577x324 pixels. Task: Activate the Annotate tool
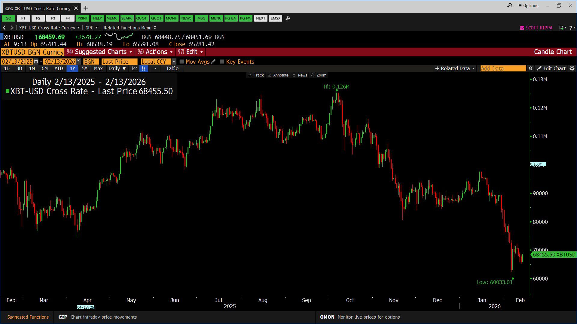(x=278, y=75)
